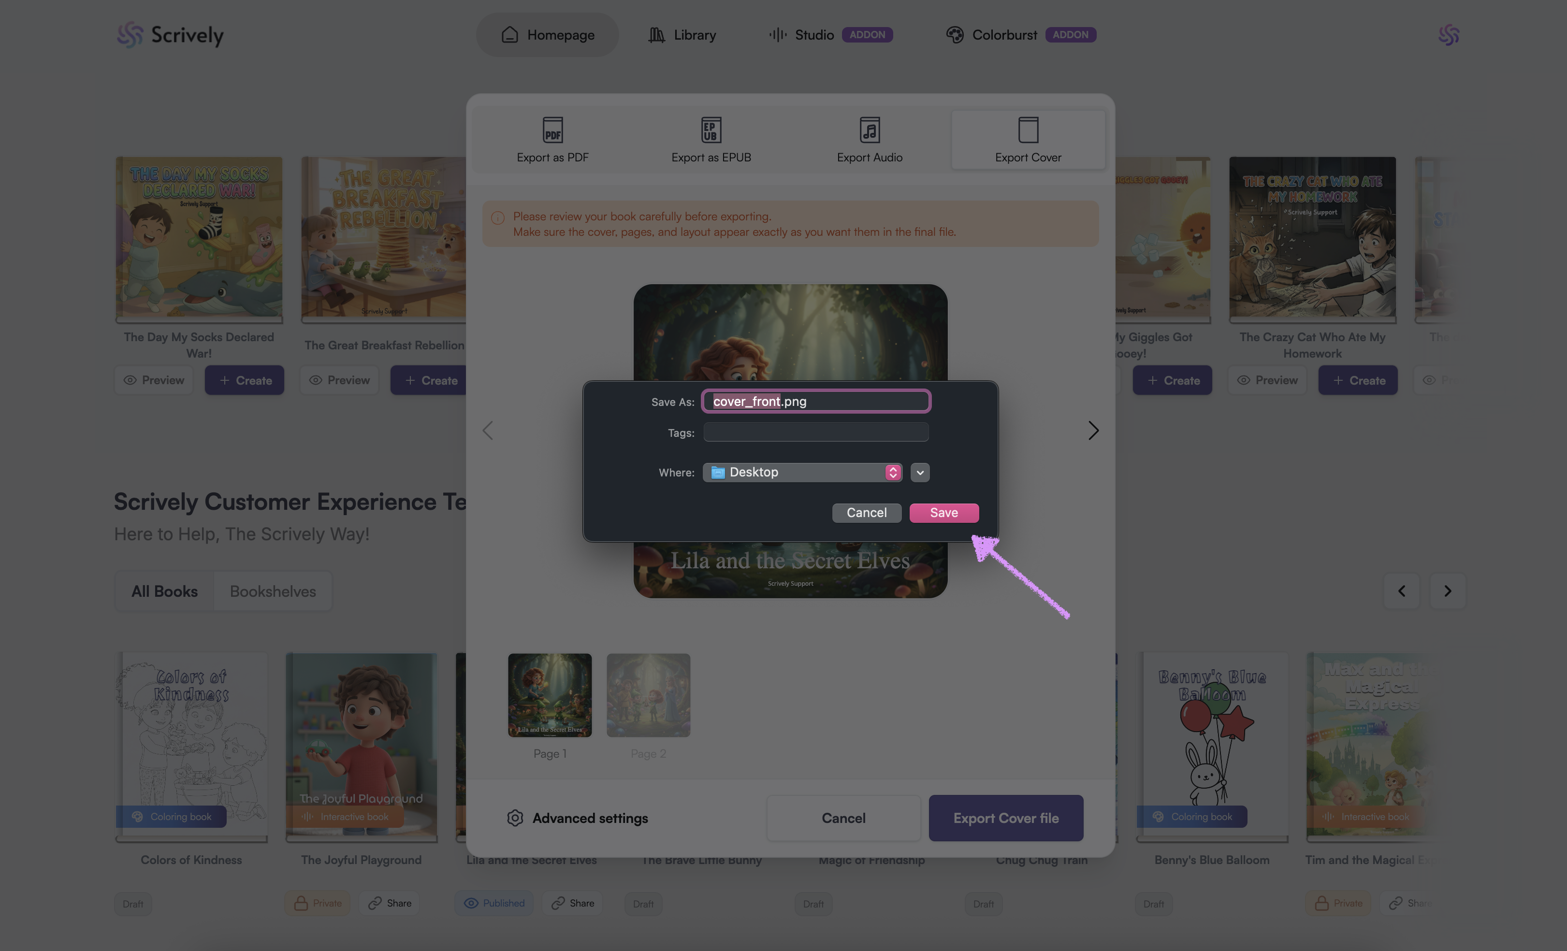Screen dimensions: 1567x951
Task: Choose the Export Audio icon
Action: (870, 130)
